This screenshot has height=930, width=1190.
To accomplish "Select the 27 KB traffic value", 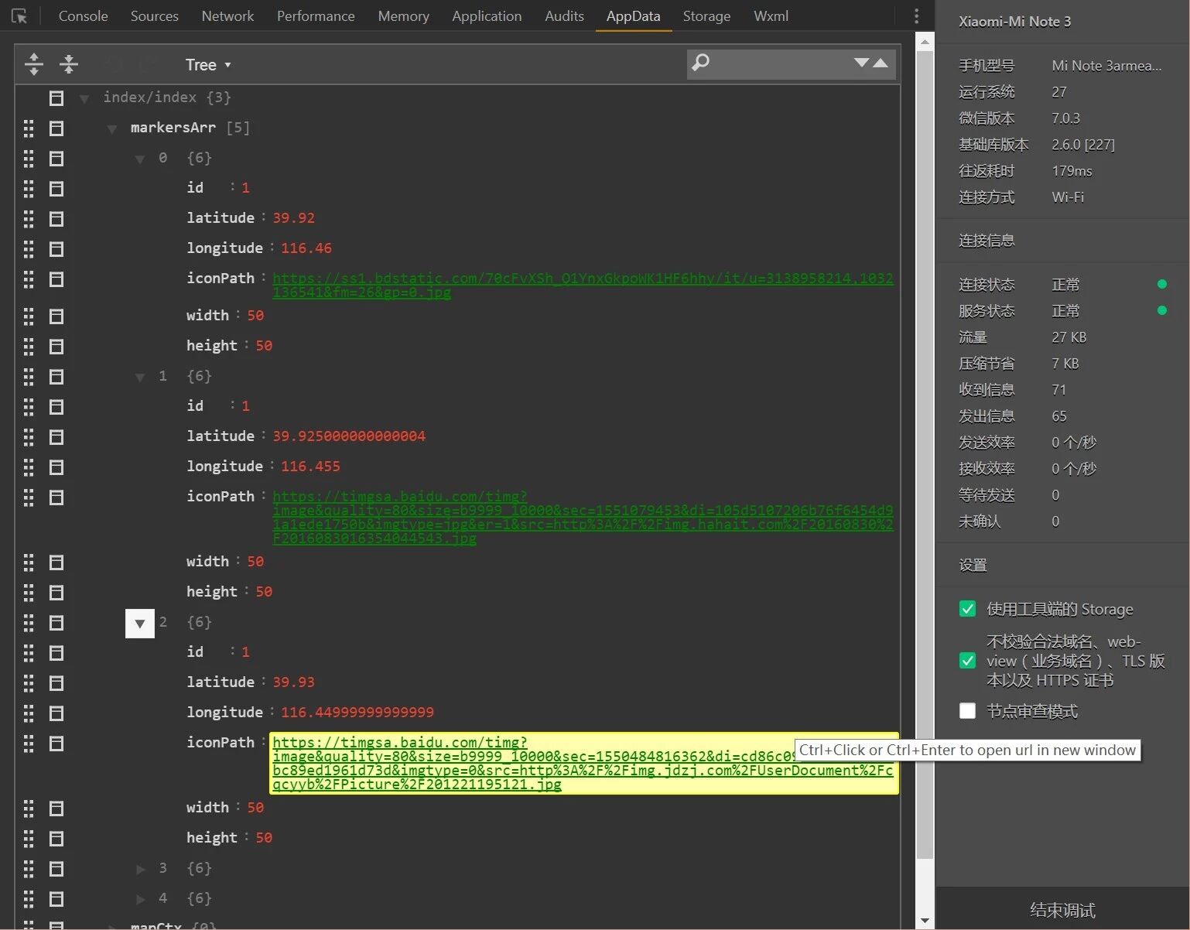I will (x=1069, y=337).
